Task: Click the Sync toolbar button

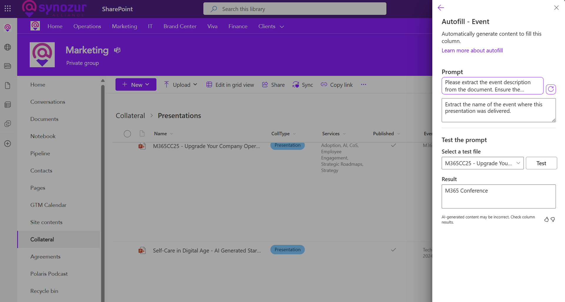Action: pyautogui.click(x=303, y=84)
